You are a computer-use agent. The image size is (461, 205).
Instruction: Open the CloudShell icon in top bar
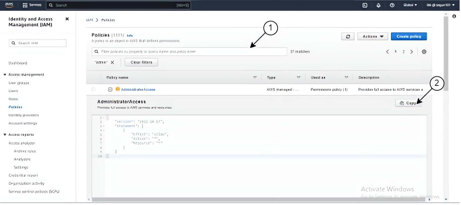pyautogui.click(x=365, y=5)
